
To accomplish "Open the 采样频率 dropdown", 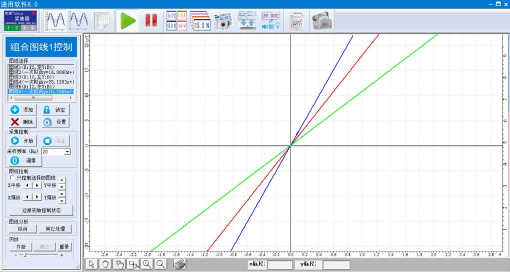I will tap(67, 151).
